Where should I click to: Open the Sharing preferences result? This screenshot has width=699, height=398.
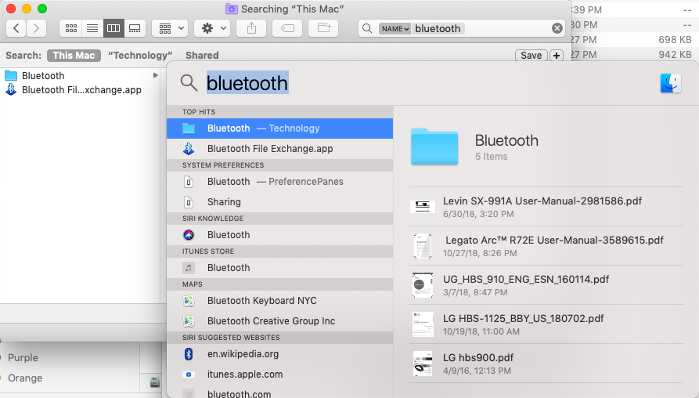[x=280, y=202]
